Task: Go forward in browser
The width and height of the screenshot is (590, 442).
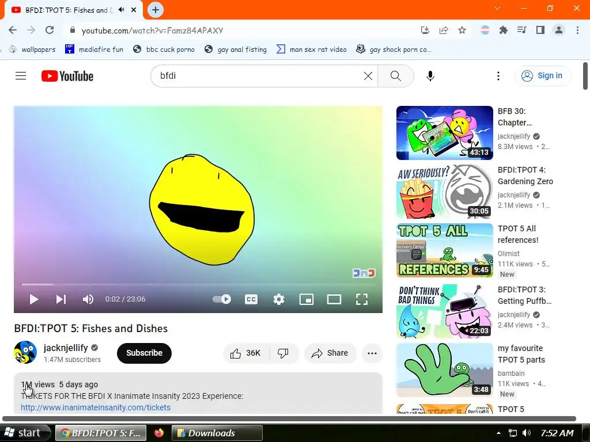Action: [31, 30]
